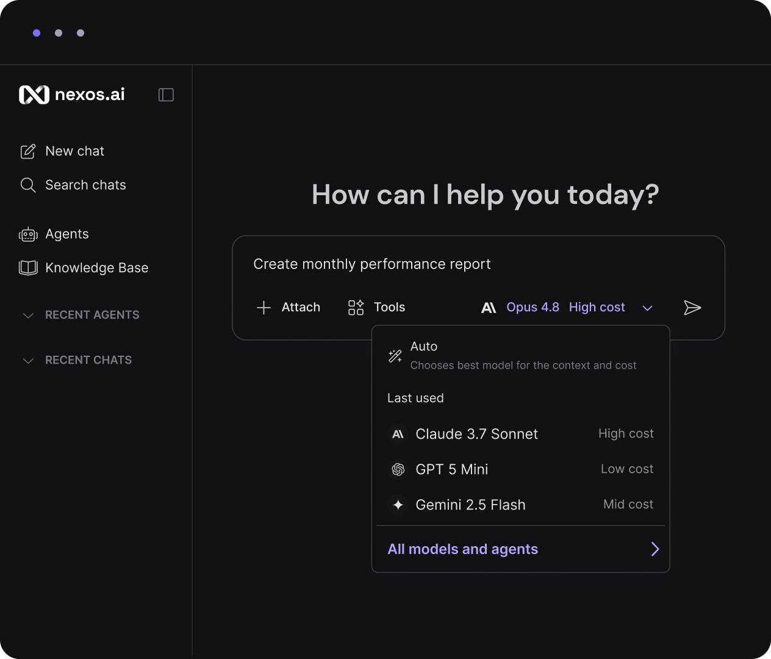Click the Agents robot icon
The height and width of the screenshot is (659, 771).
(28, 234)
